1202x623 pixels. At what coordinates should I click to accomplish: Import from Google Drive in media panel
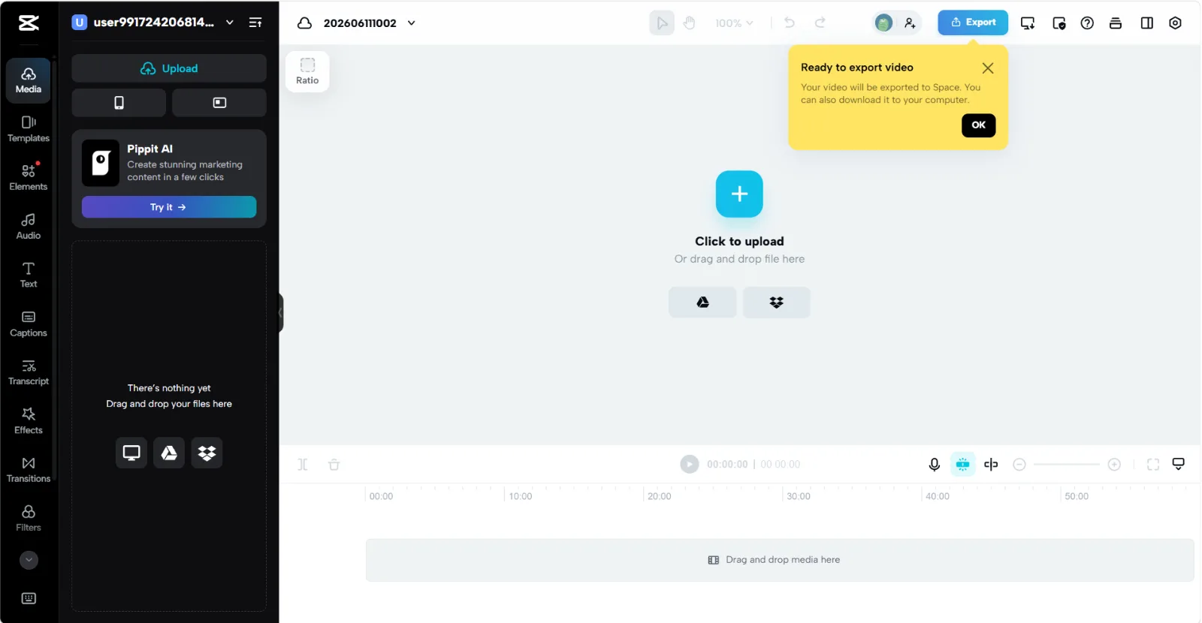click(x=169, y=453)
